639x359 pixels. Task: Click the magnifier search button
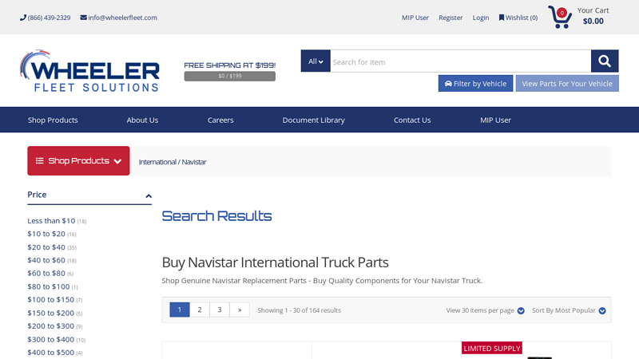(x=605, y=61)
